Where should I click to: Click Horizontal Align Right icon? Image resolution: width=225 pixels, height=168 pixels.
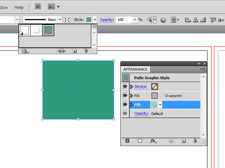coord(203,20)
